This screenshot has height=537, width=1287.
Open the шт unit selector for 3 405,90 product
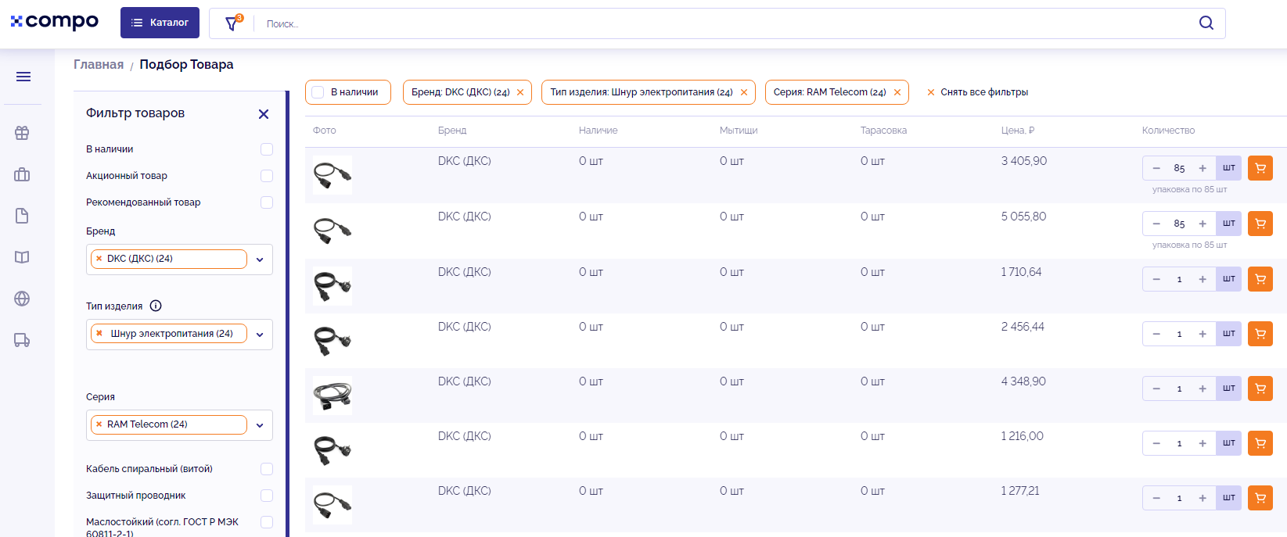1229,168
